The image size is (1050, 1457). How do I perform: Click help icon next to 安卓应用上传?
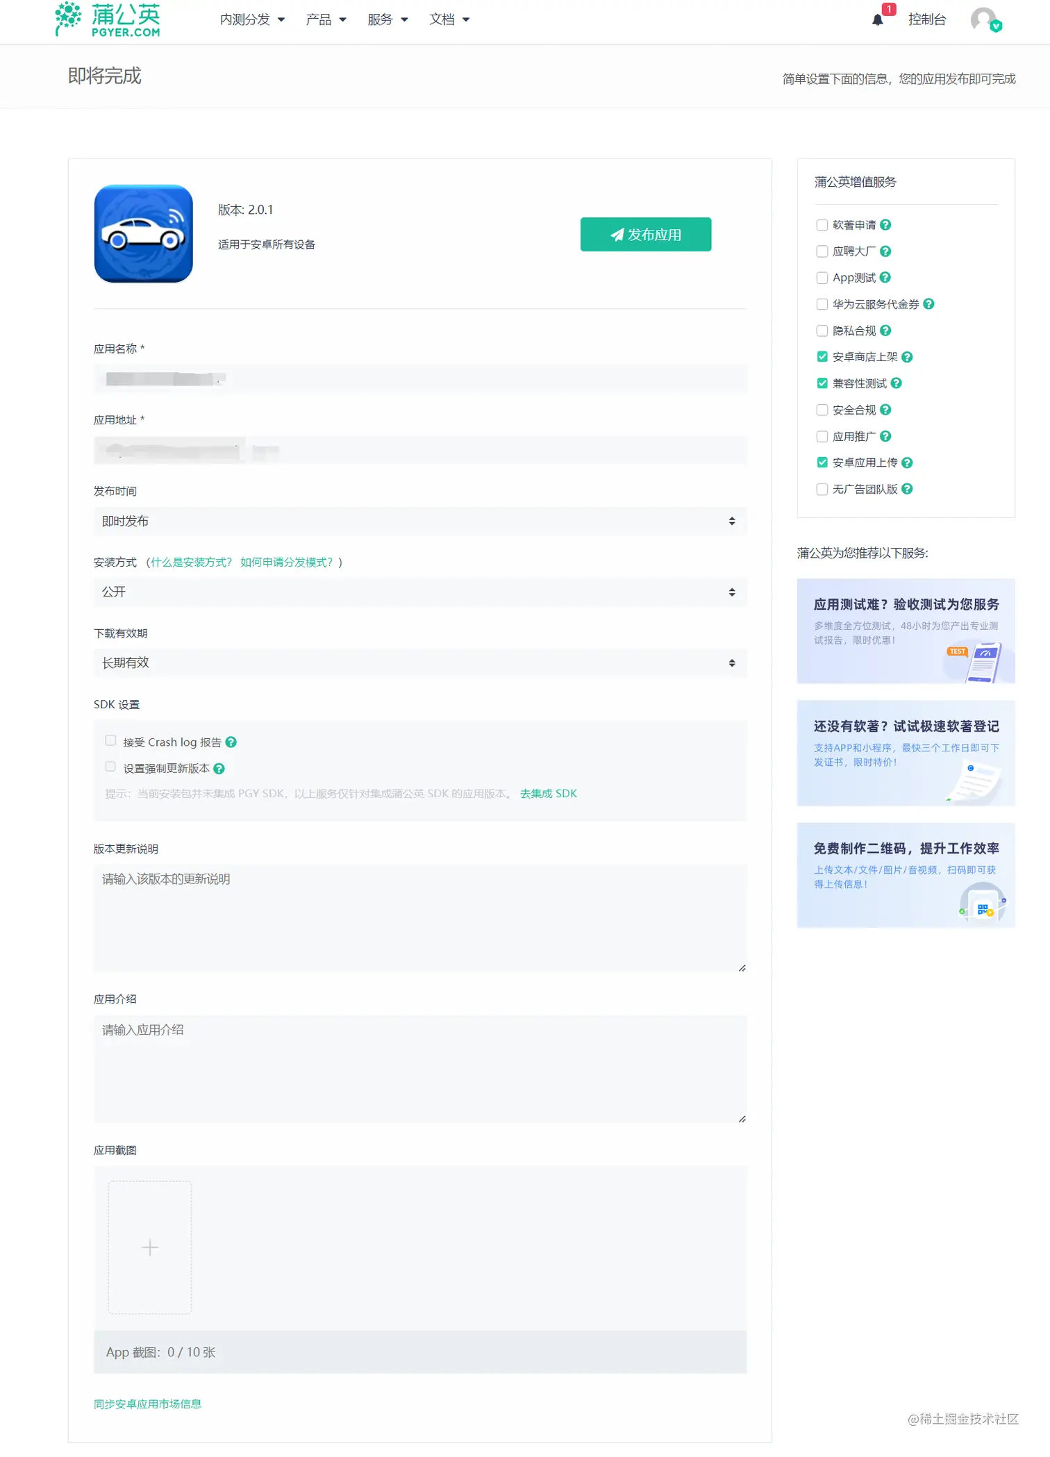point(908,463)
